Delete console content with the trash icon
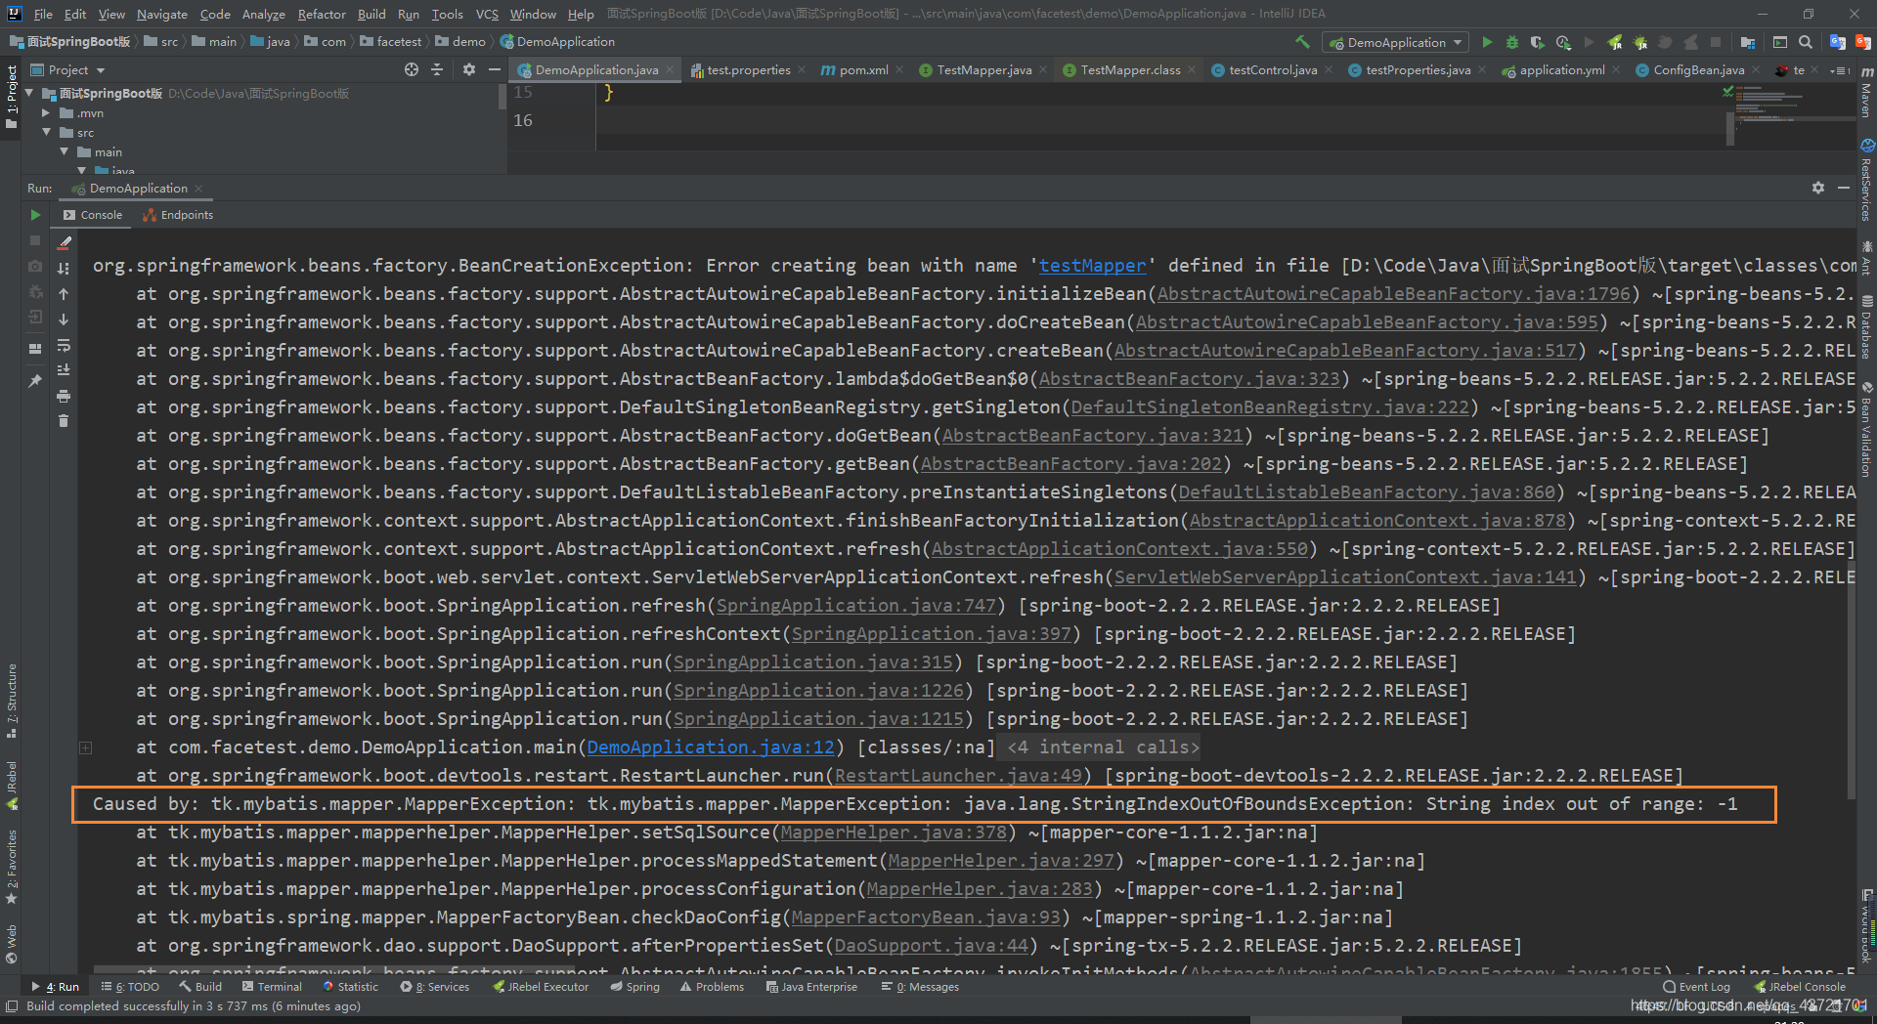1877x1024 pixels. pyautogui.click(x=64, y=421)
